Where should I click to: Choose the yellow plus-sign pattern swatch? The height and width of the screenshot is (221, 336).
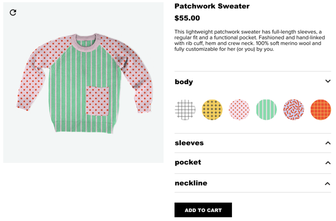(x=212, y=110)
